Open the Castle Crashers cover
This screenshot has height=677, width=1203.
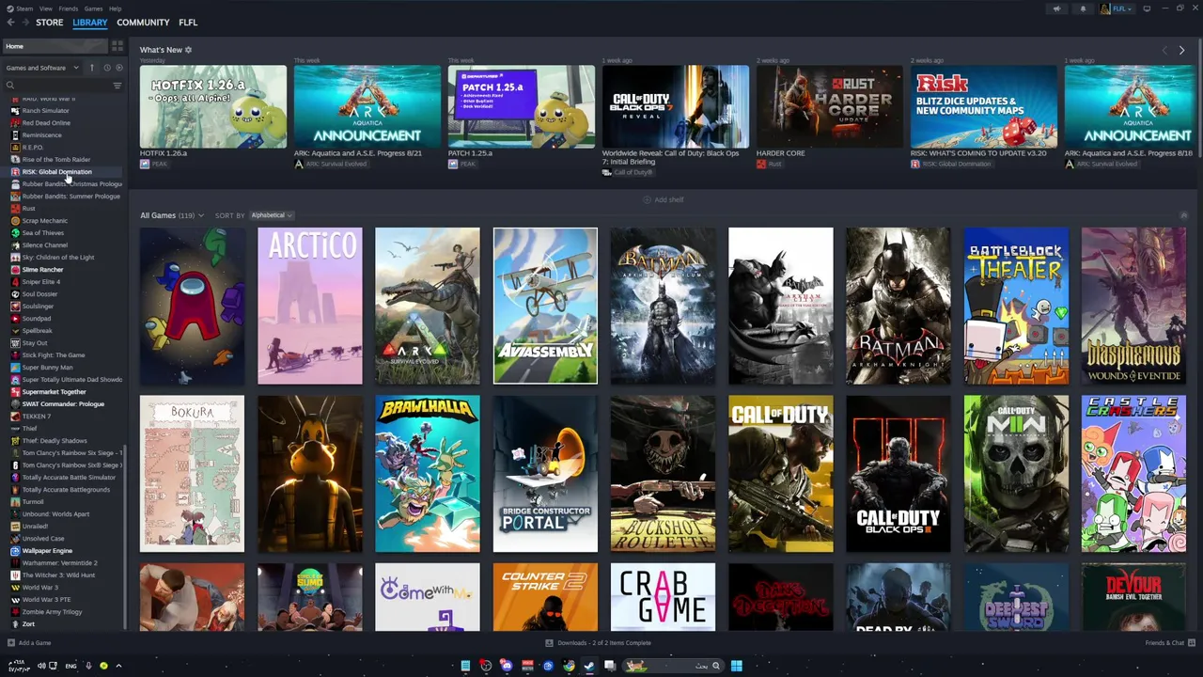click(x=1133, y=474)
